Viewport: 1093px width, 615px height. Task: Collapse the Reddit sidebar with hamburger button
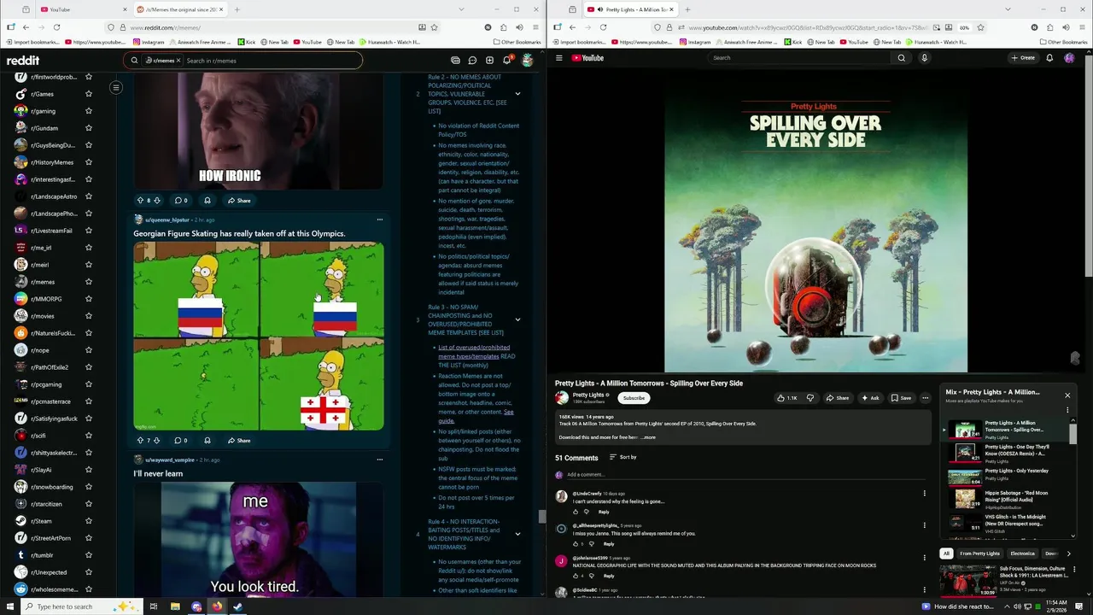[116, 87]
